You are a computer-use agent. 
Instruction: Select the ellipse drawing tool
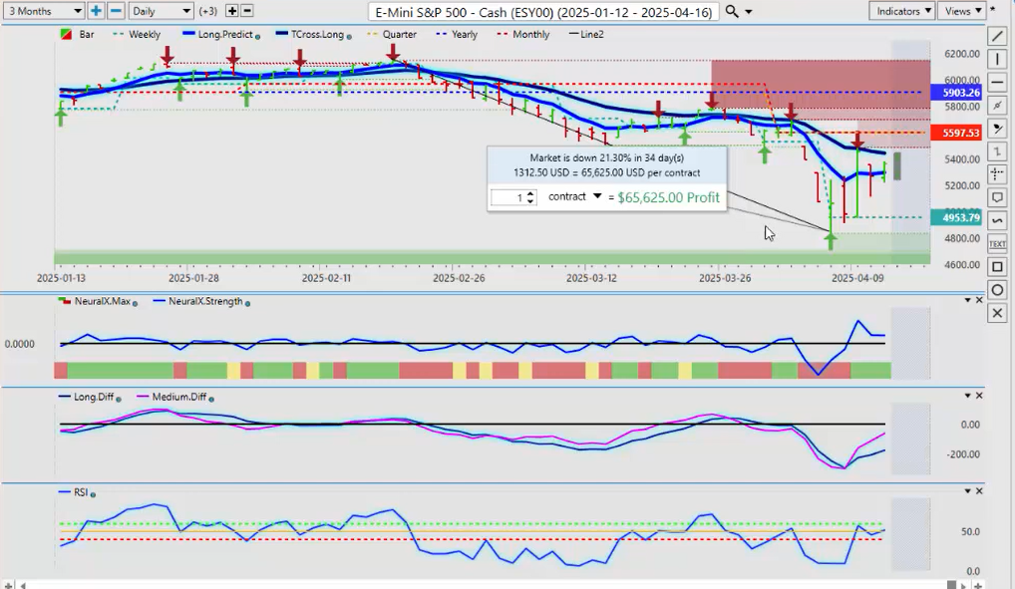pos(997,290)
